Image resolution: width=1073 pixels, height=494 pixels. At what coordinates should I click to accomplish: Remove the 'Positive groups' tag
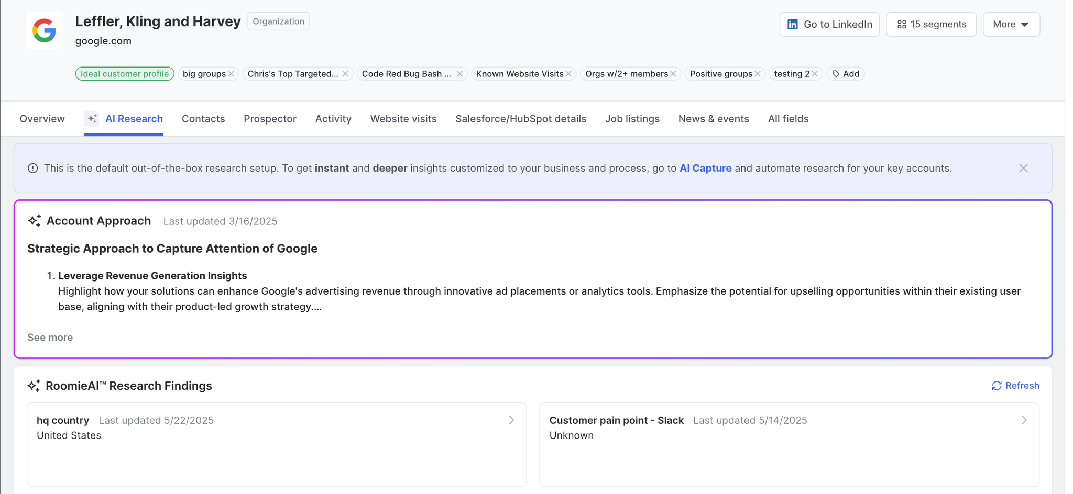758,74
